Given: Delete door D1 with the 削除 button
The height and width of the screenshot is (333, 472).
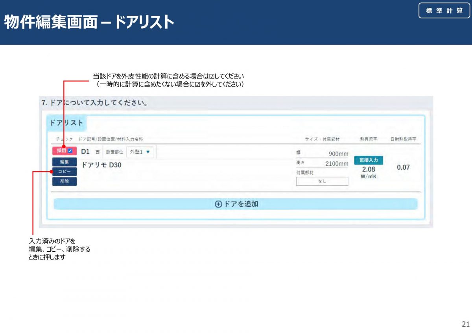Looking at the screenshot, I should click(x=64, y=181).
